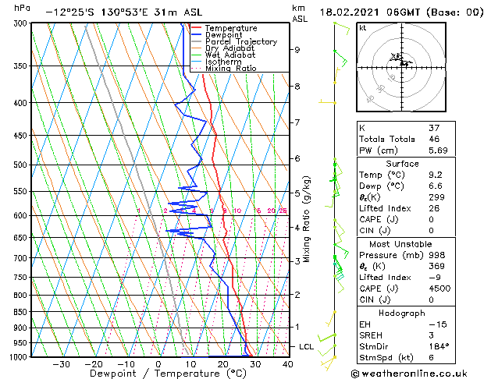Click the 'EH' value '-15'
Image resolution: width=491 pixels, height=379 pixels.
[438, 324]
